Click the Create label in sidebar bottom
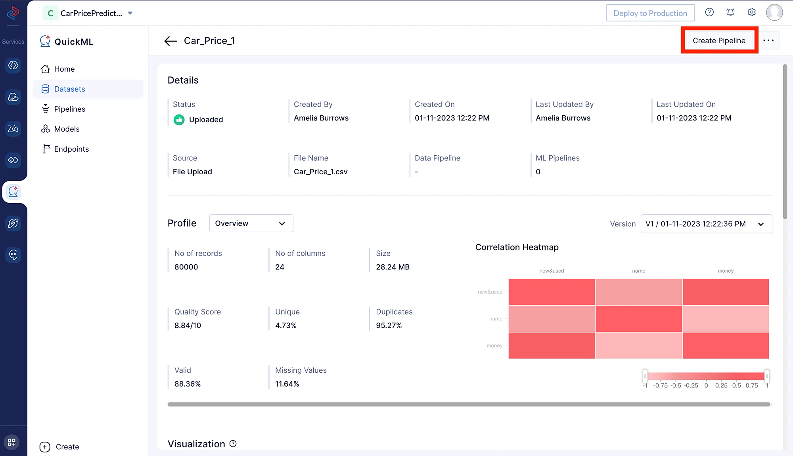Screen dimensions: 793x456 (67, 447)
